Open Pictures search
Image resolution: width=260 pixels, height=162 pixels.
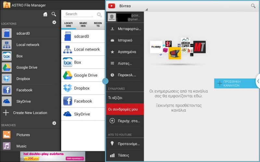[x=30, y=135]
